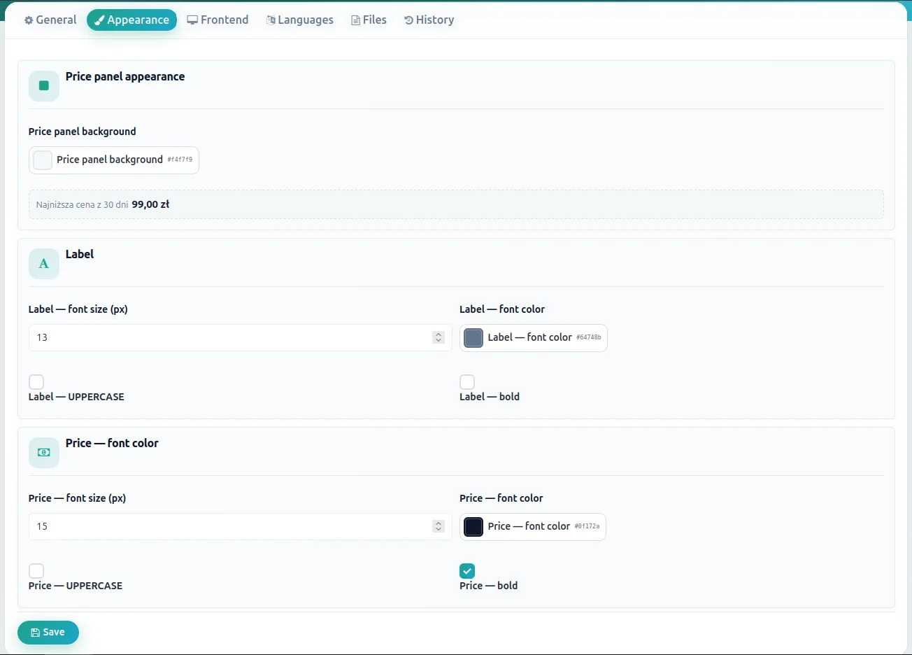Check the Label bold checkbox
The image size is (912, 655).
click(x=467, y=382)
